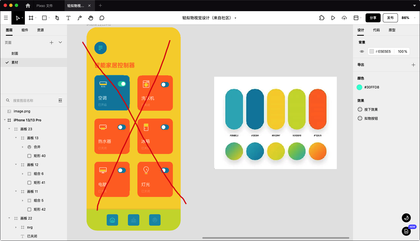This screenshot has width=420, height=241.
Task: Toggle the 冰箱 switch in mockup
Action: tap(165, 127)
